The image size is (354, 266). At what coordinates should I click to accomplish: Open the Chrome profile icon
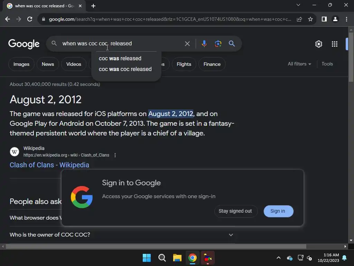pos(335,19)
